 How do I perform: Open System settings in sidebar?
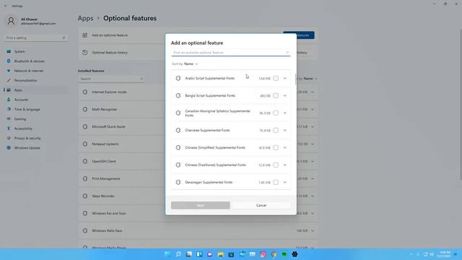pyautogui.click(x=35, y=51)
